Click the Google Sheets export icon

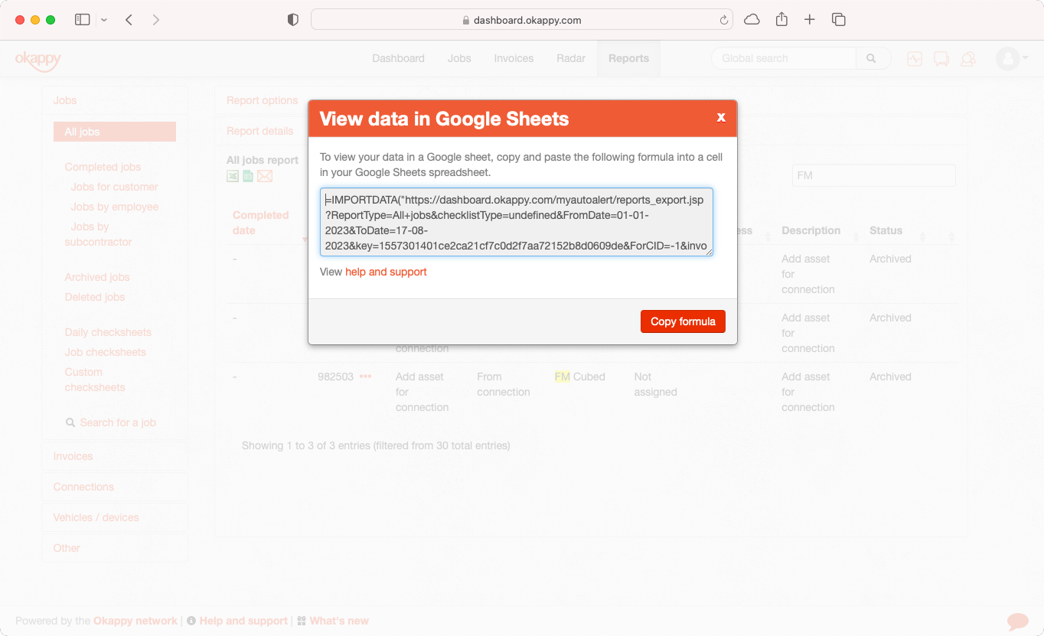pyautogui.click(x=248, y=176)
